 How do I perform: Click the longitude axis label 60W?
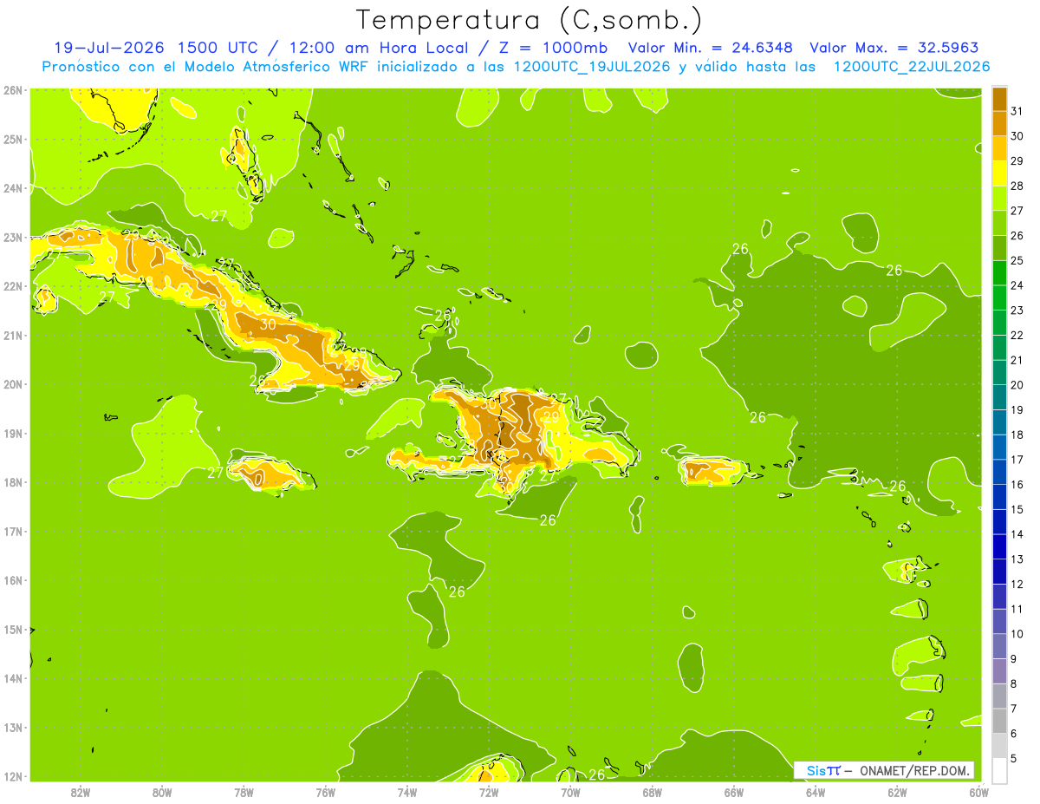[979, 791]
